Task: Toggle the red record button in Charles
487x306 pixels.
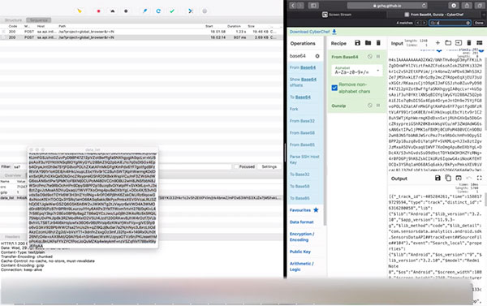Action: tap(98, 11)
